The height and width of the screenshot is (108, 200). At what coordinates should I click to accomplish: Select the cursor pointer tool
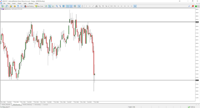79,6
